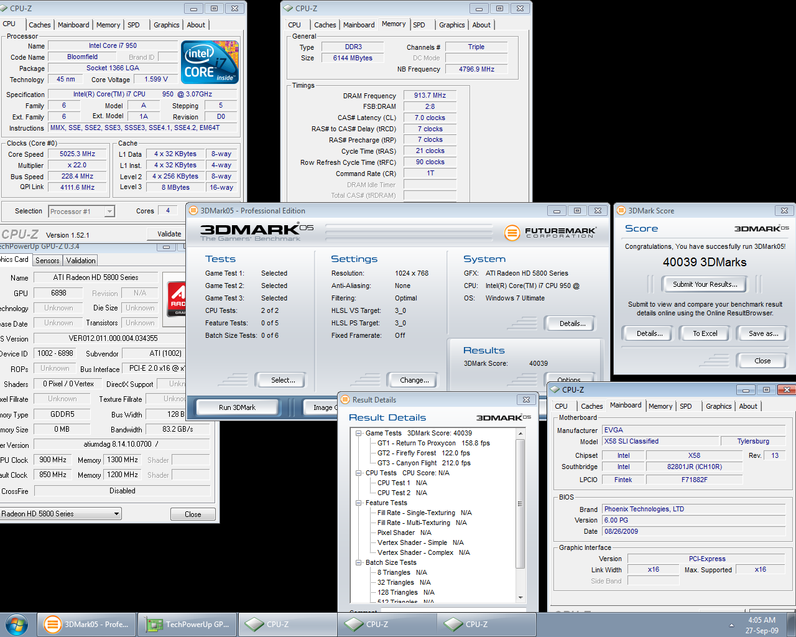Open Processor #1 selection dropdown
The image size is (796, 637).
click(109, 212)
